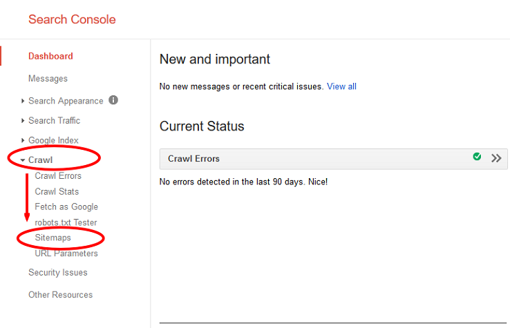Click the green checkmark status icon
The width and height of the screenshot is (510, 328).
(477, 157)
